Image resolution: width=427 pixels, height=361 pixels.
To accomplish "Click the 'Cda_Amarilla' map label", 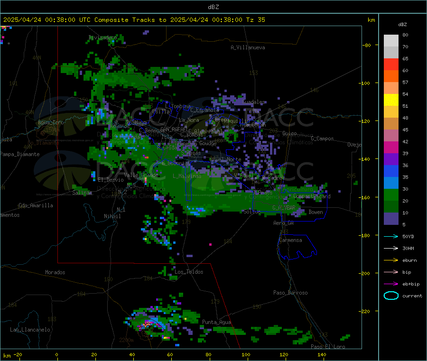I will (x=36, y=205).
